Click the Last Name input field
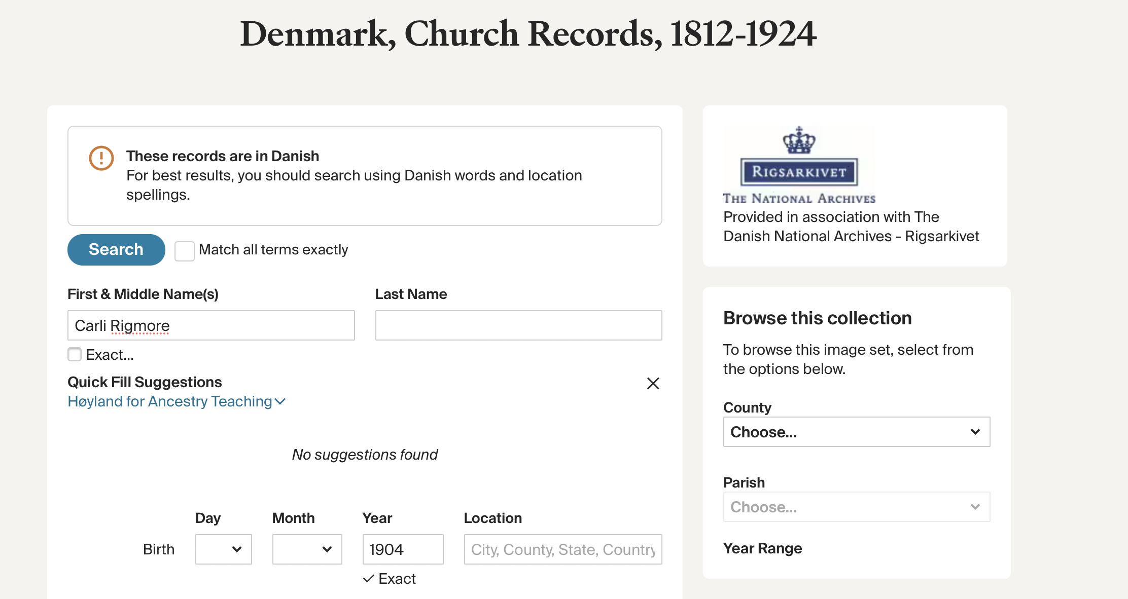The image size is (1128, 599). click(x=518, y=325)
